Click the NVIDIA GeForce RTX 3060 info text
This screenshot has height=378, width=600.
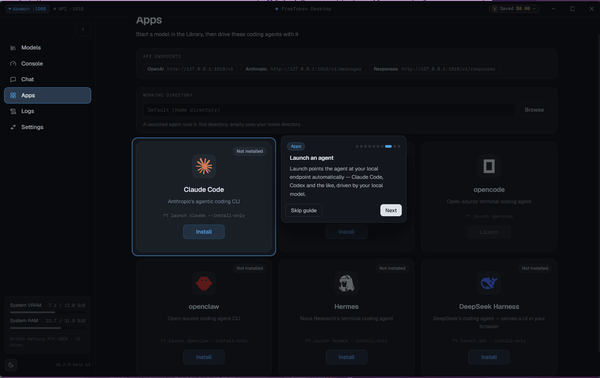tap(45, 342)
